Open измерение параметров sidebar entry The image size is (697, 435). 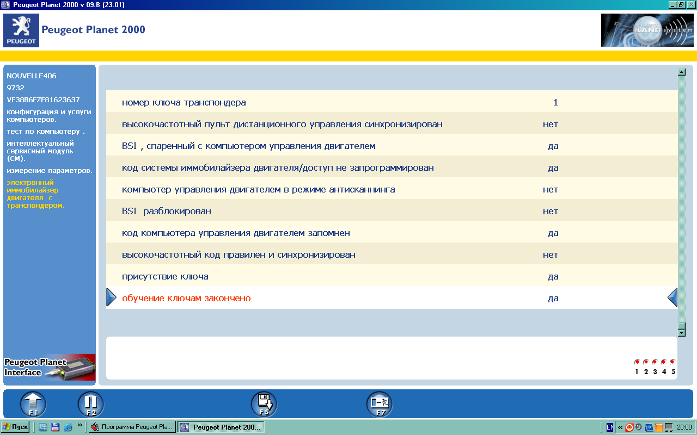click(50, 170)
